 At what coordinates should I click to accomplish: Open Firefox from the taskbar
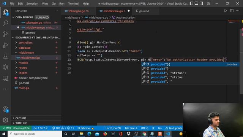coord(105,134)
